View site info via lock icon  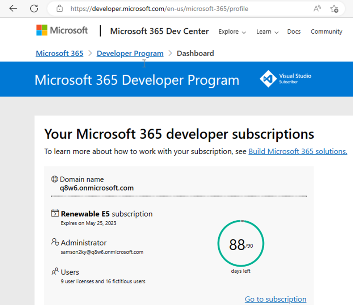pos(59,9)
